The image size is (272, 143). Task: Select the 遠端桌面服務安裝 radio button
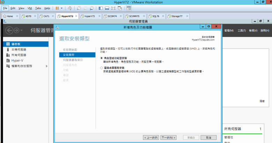[101, 68]
